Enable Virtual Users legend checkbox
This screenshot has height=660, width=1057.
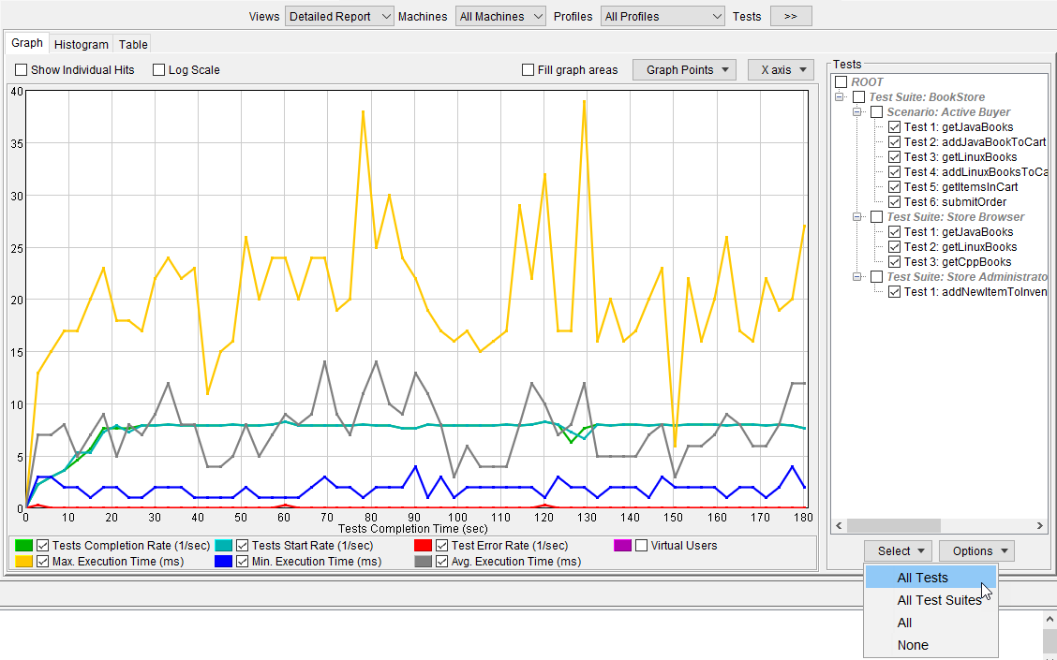click(641, 546)
